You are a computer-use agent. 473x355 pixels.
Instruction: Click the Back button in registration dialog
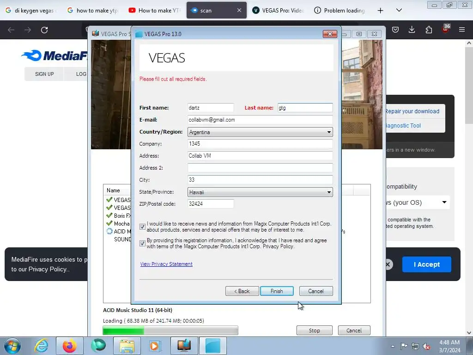point(242,291)
